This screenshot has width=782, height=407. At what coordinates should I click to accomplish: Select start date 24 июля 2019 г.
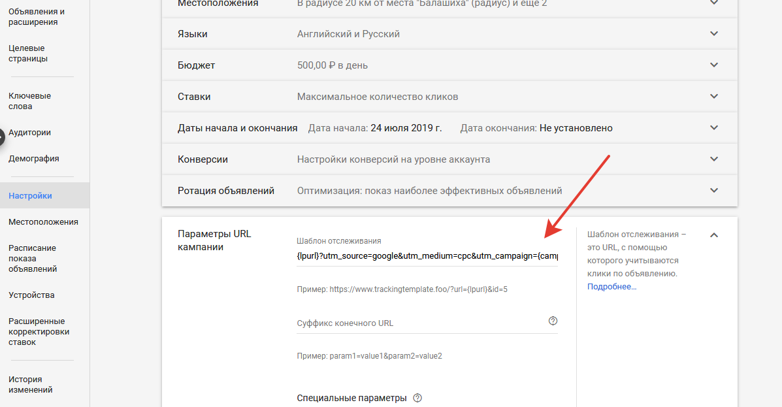point(406,128)
